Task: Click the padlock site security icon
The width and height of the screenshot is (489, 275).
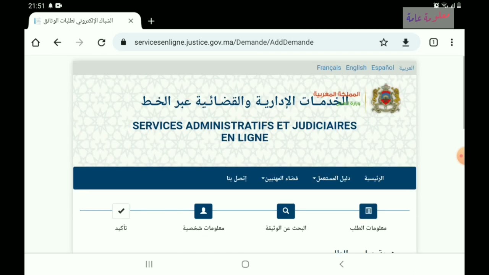Action: click(123, 42)
